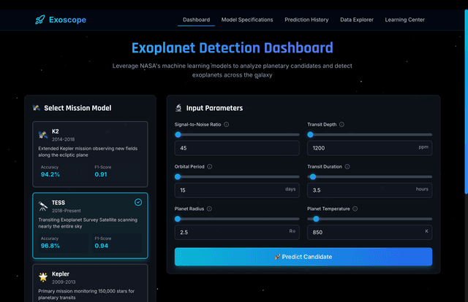Click the Kepler star mission icon
Screen dimensions: 468x302
click(x=43, y=276)
